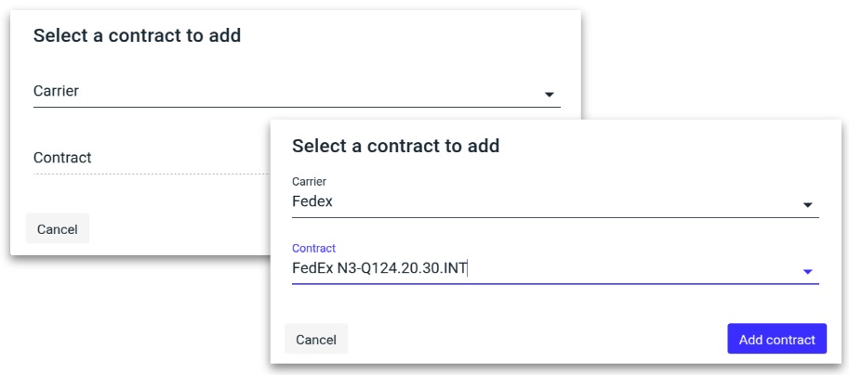Click the FedEx N3-Q124.20.30.INT contract value

click(x=379, y=269)
